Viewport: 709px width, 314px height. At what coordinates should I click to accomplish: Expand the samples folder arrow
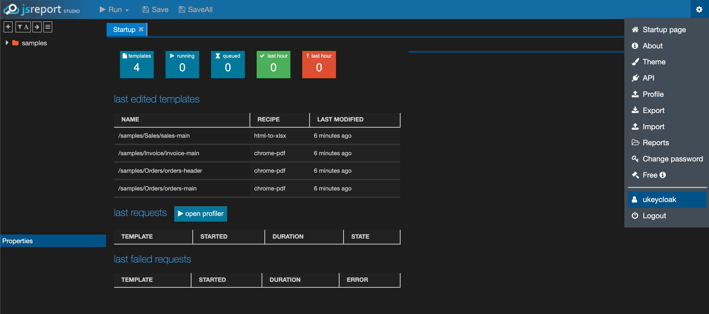(7, 43)
